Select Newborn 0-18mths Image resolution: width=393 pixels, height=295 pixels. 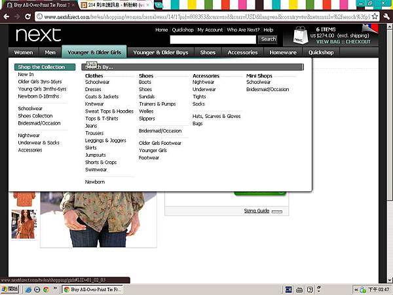[x=39, y=96]
